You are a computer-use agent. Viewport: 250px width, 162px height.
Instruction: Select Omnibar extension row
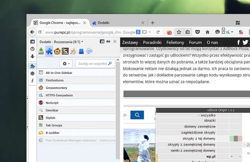tap(76, 110)
